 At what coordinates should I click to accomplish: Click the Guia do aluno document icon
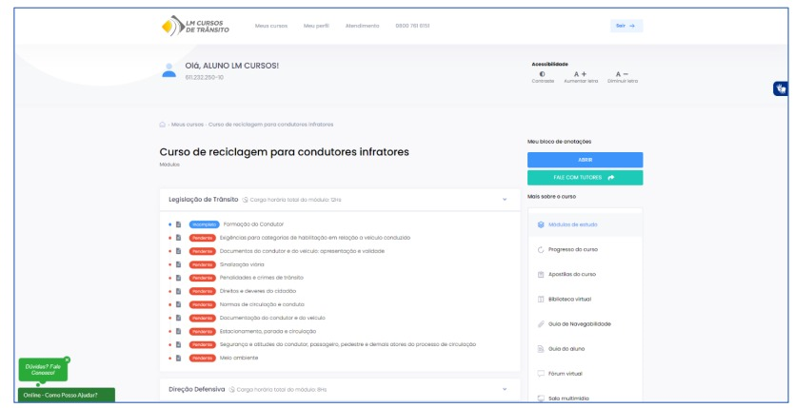pos(541,349)
